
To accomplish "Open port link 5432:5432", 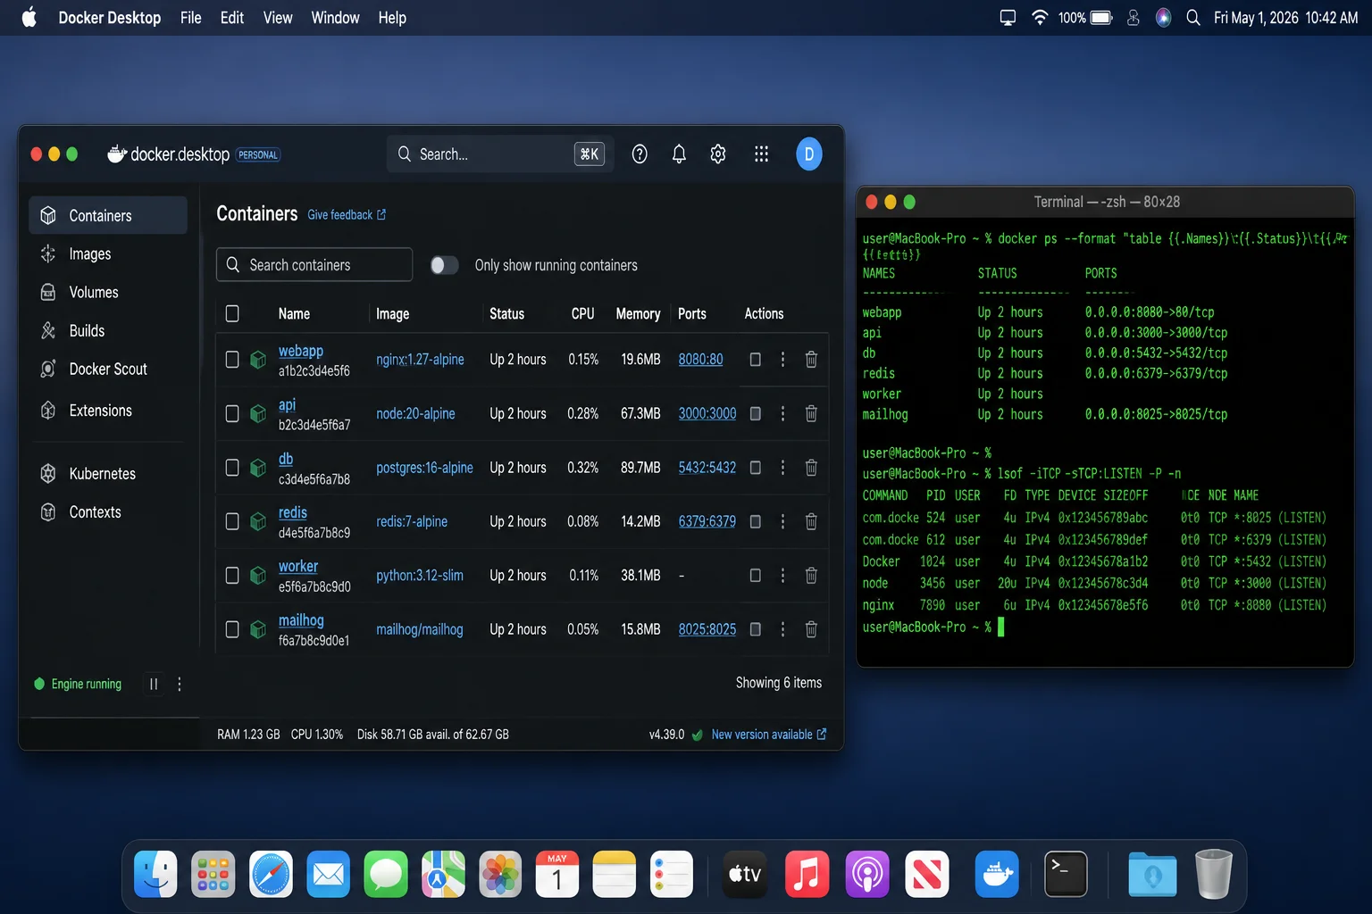I will tap(707, 468).
